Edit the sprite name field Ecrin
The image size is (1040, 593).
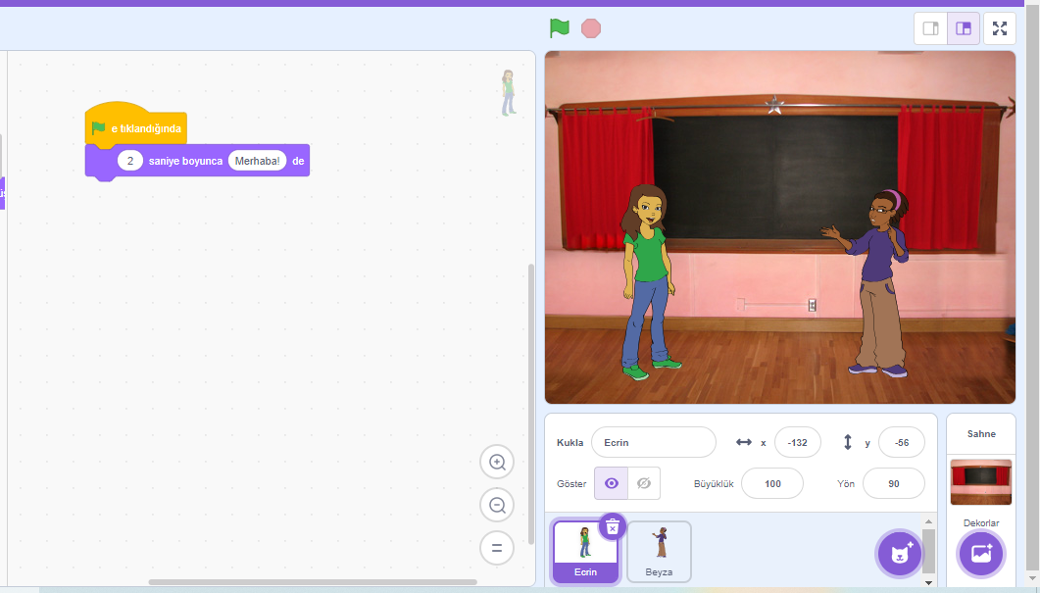(654, 442)
